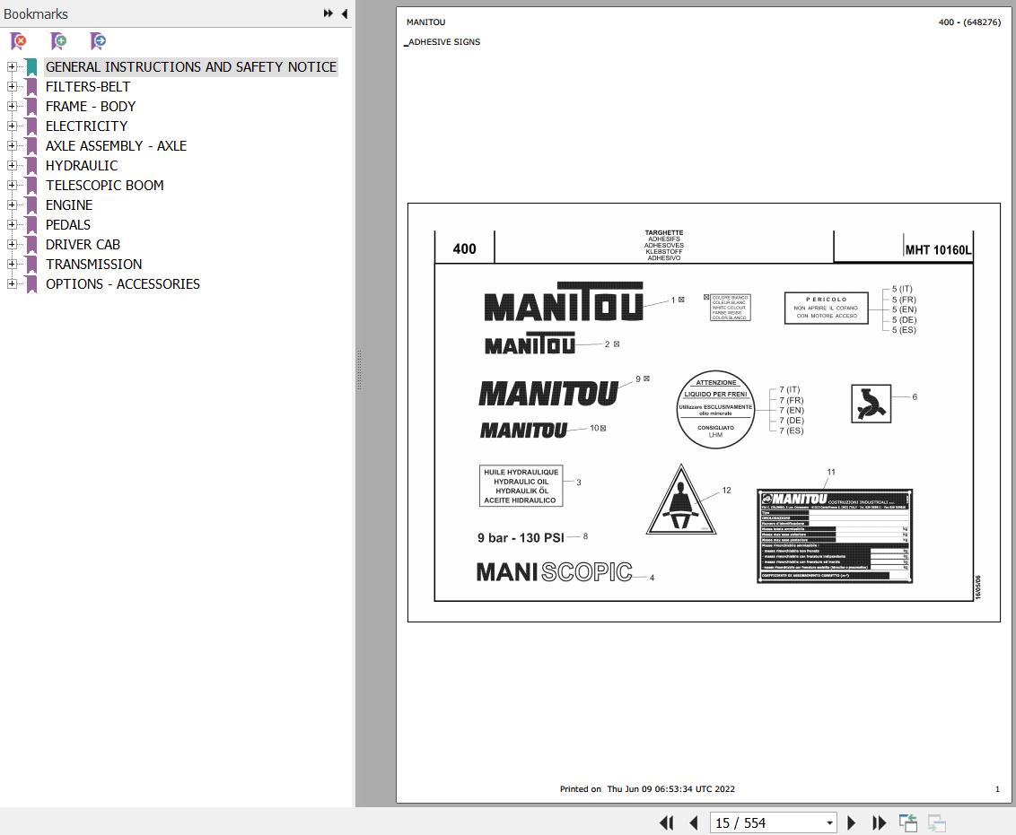This screenshot has height=835, width=1016.
Task: Go to the last page
Action: click(x=880, y=822)
